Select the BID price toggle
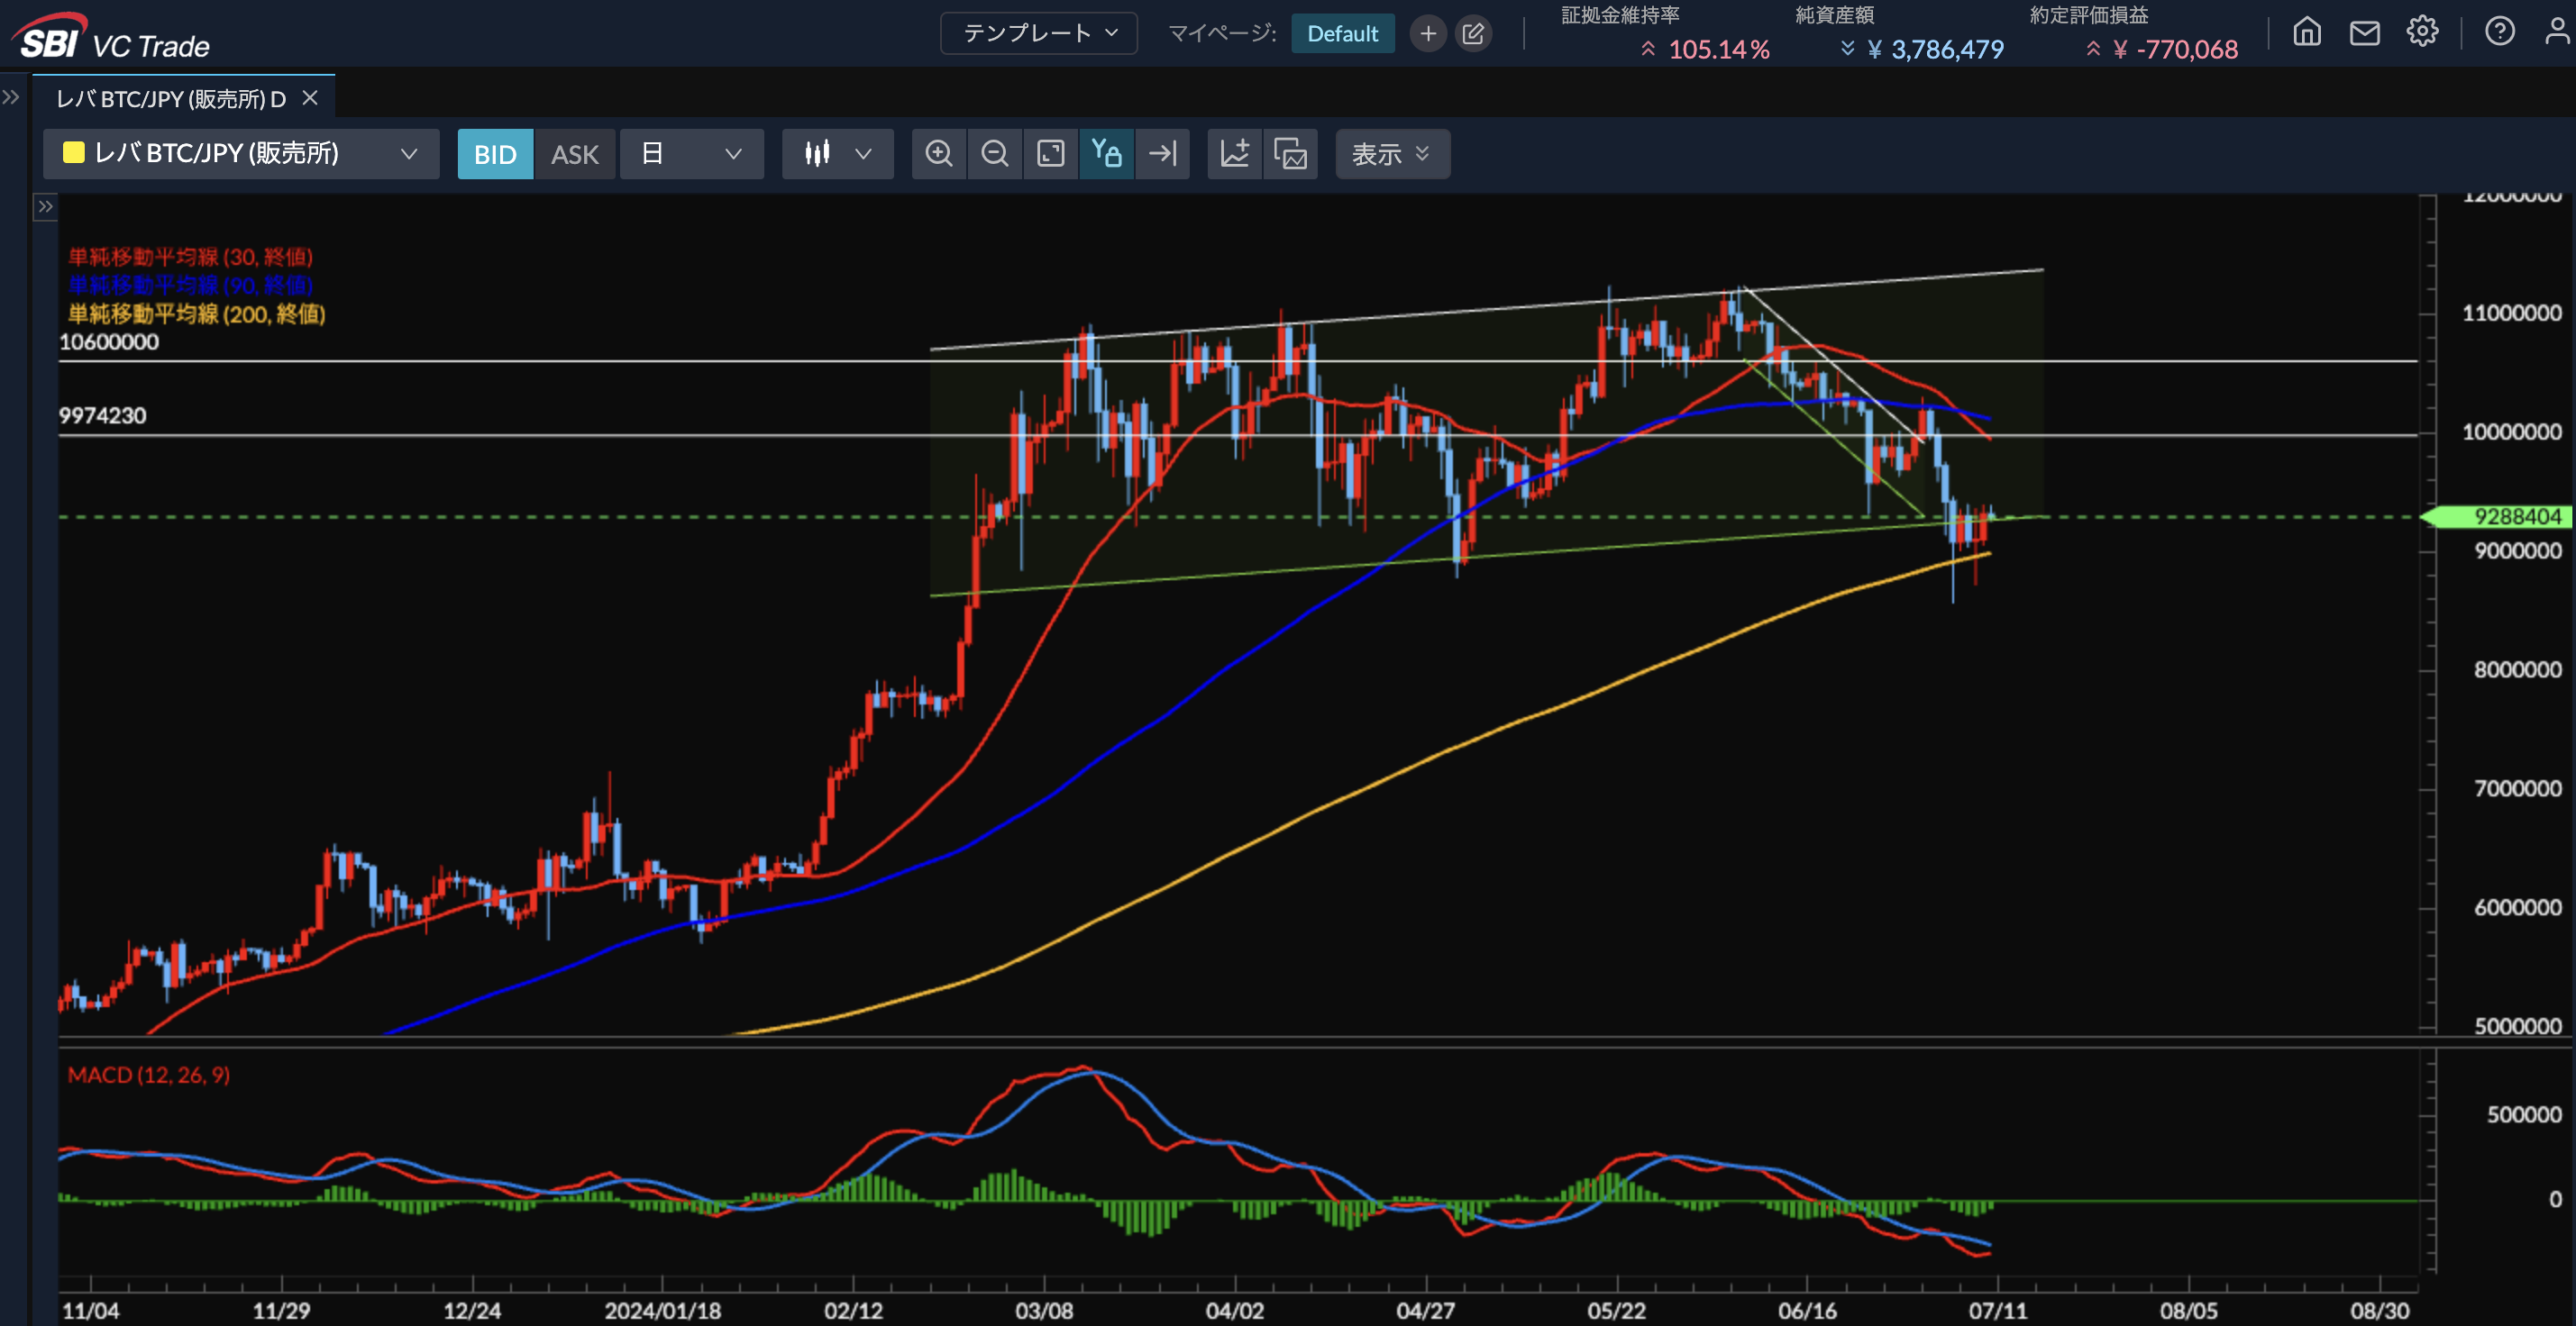This screenshot has width=2576, height=1326. coord(495,154)
